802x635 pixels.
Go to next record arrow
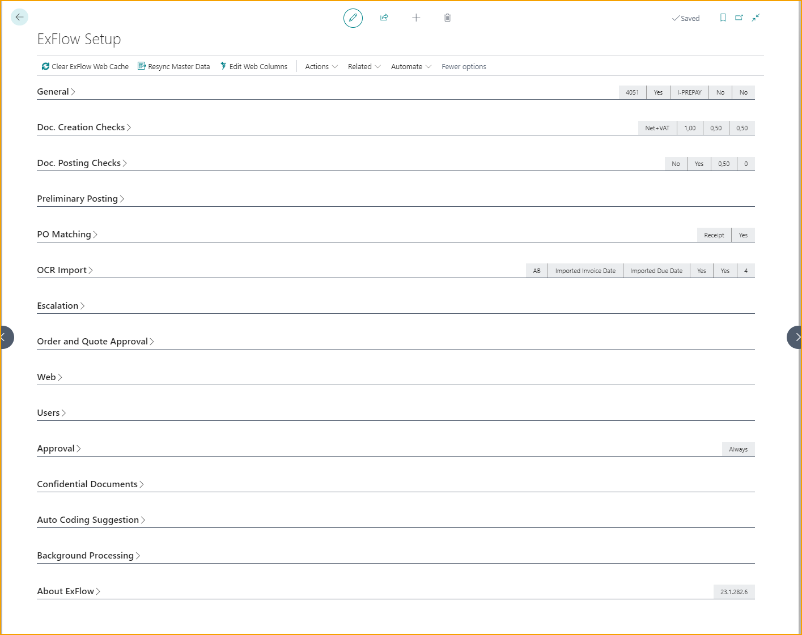795,337
